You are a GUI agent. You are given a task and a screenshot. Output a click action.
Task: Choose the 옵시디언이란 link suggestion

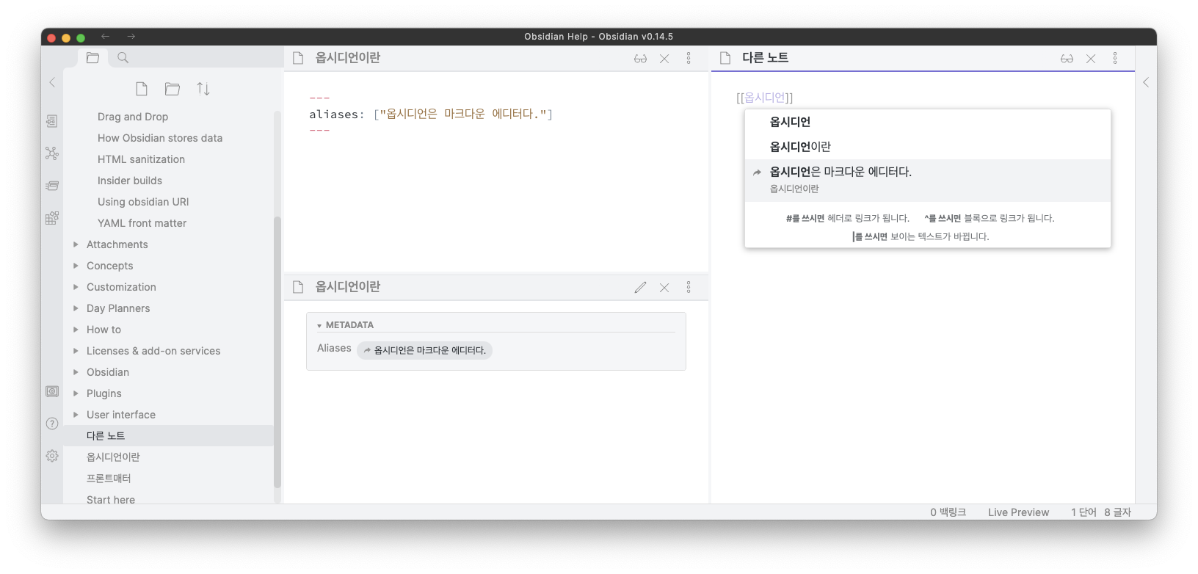pyautogui.click(x=927, y=147)
